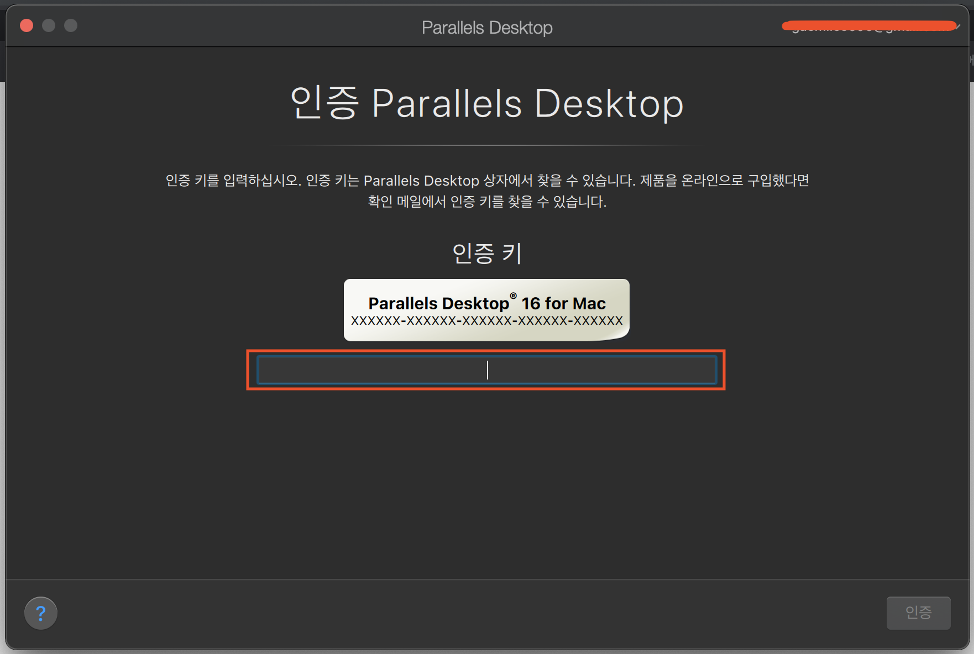Open the account email dropdown
Screen dimensions: 974x654
pyautogui.click(x=871, y=26)
